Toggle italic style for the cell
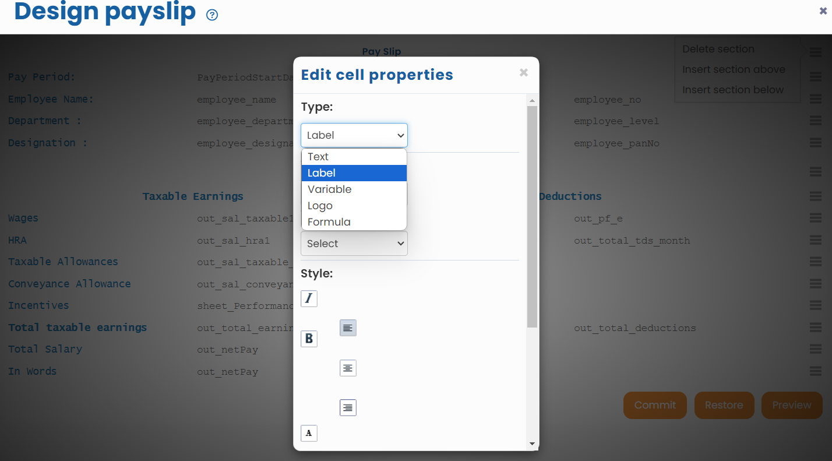The image size is (832, 461). [x=309, y=299]
